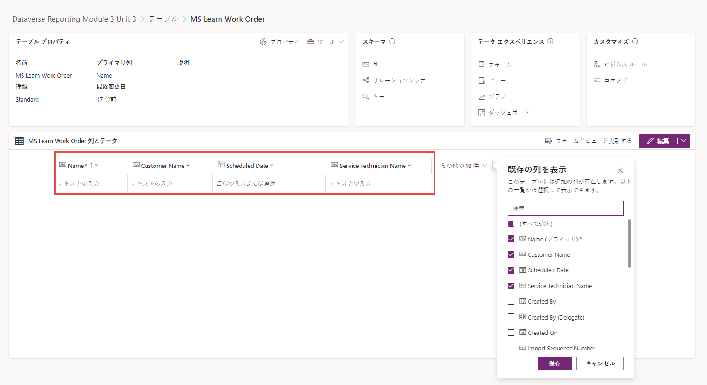Uncheck the Service Technician Name checkbox
This screenshot has width=707, height=385.
click(x=511, y=286)
